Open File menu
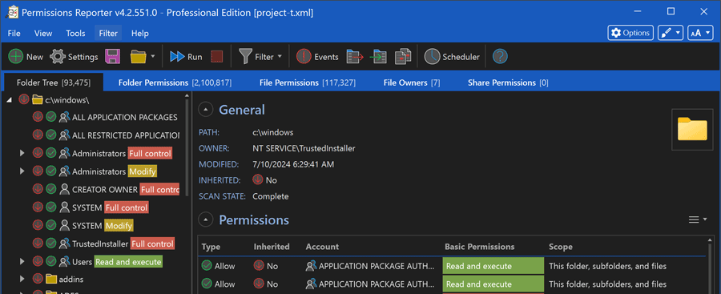Viewport: 721px width, 294px height. pos(14,33)
